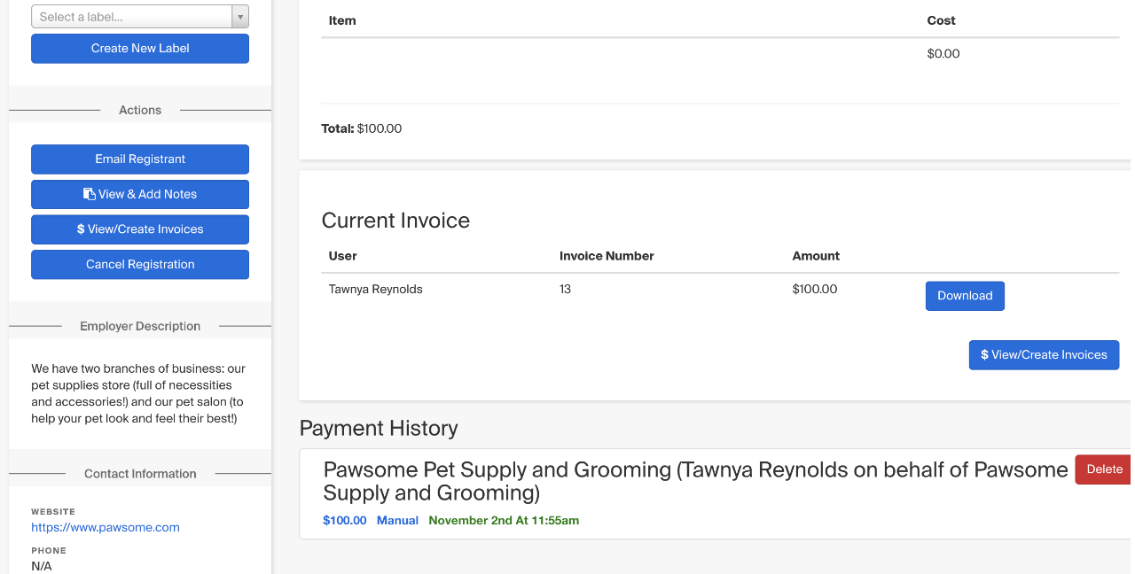
Task: Click the User column header
Action: (x=342, y=256)
